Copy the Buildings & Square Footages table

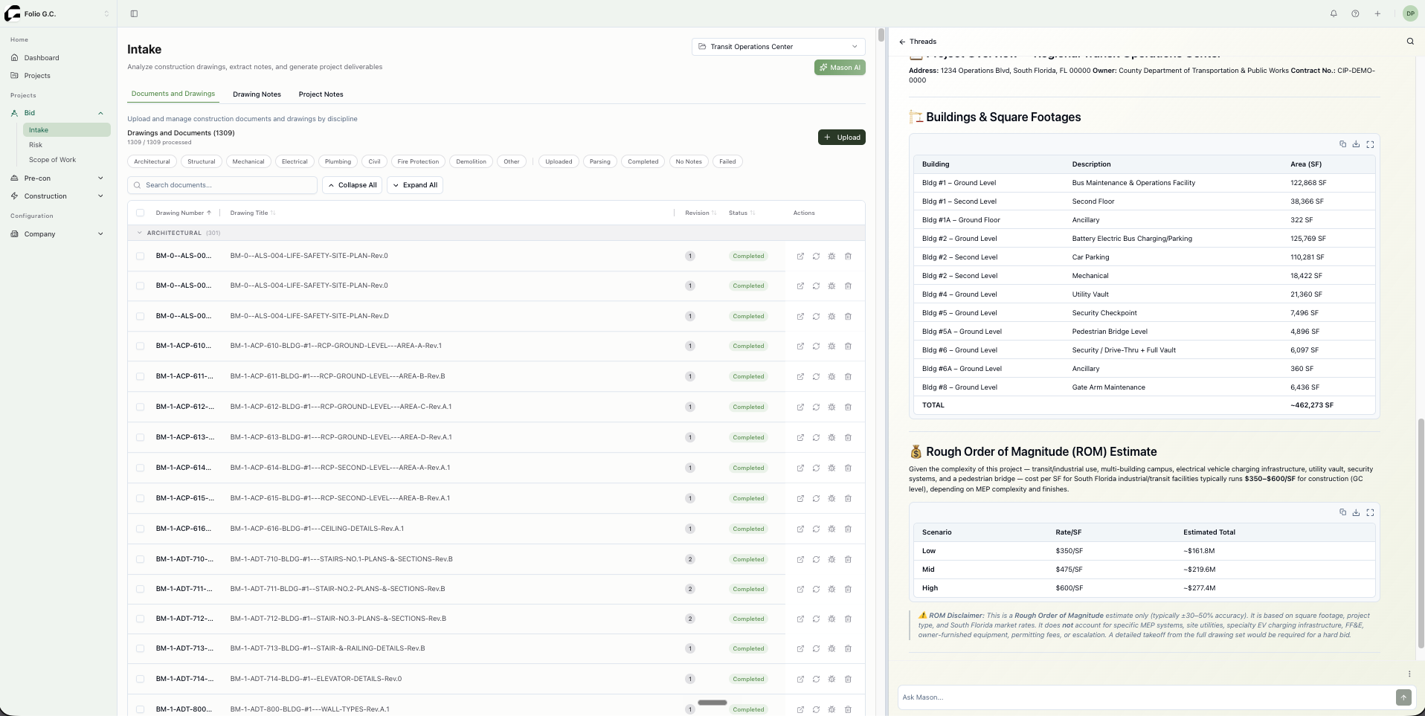click(1342, 144)
